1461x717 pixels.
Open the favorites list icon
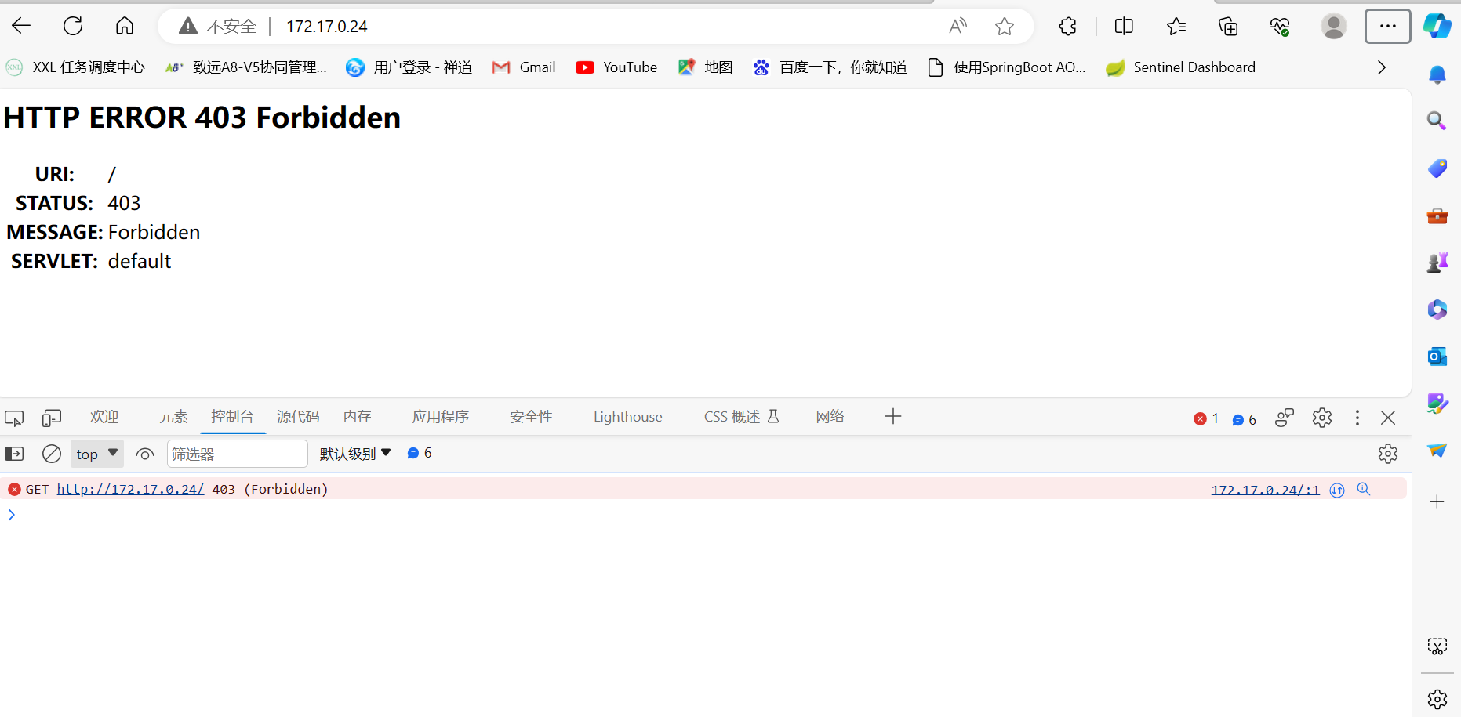[x=1176, y=27]
